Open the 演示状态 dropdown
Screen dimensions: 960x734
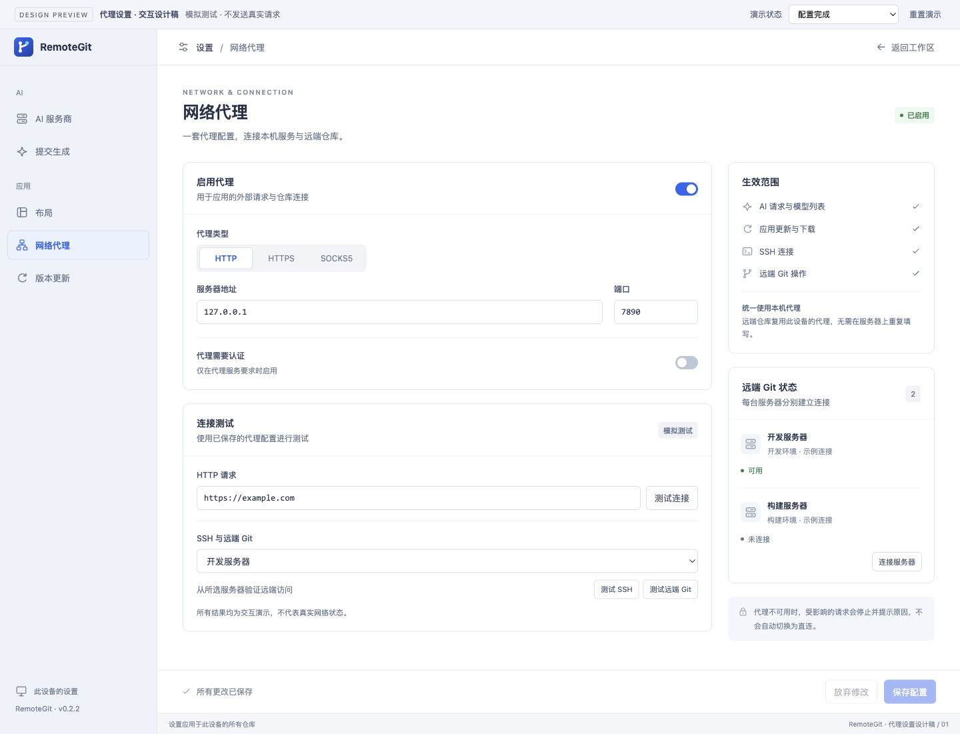point(843,14)
